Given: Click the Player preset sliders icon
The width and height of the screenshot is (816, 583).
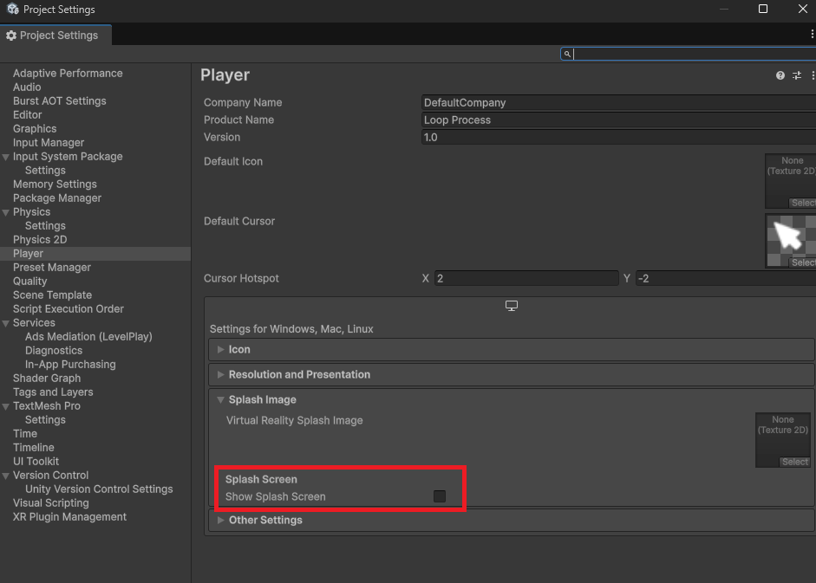Looking at the screenshot, I should [x=797, y=75].
